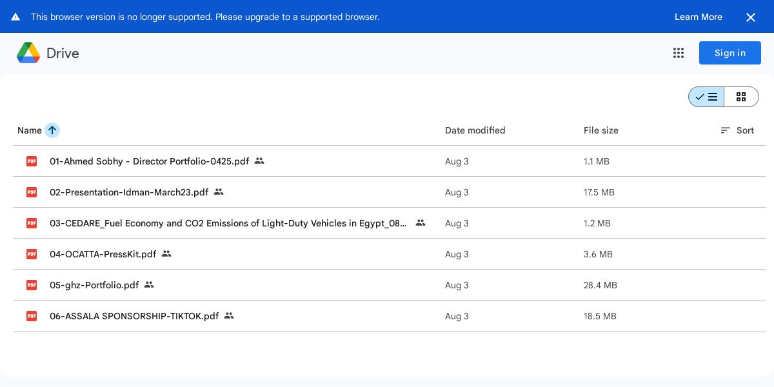Dismiss the unsupported browser banner

pos(750,17)
